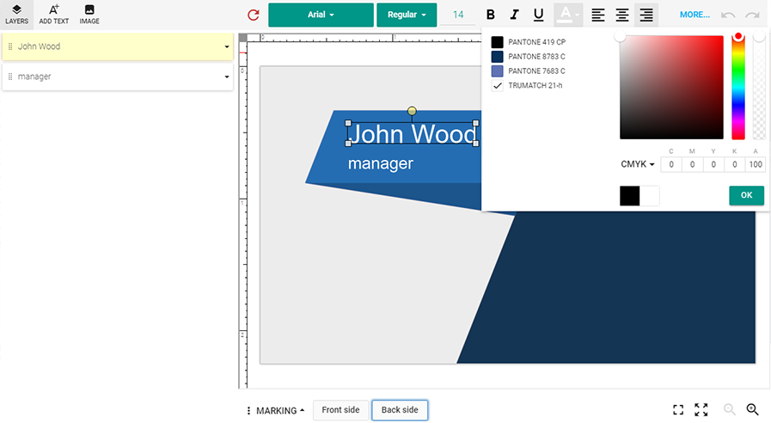Switch to the Back side tab
Screen dimensions: 771x423
tap(400, 410)
